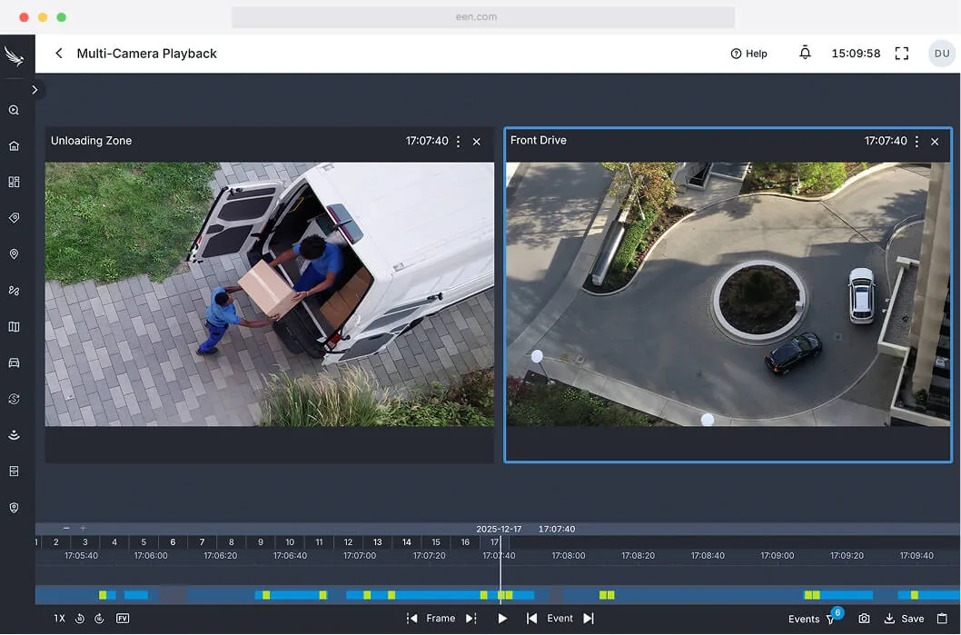
Task: Play the video
Action: pyautogui.click(x=502, y=619)
